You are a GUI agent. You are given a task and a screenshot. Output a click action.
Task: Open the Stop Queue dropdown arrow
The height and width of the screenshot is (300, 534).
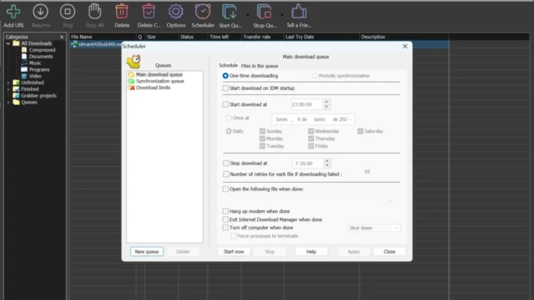coord(282,15)
